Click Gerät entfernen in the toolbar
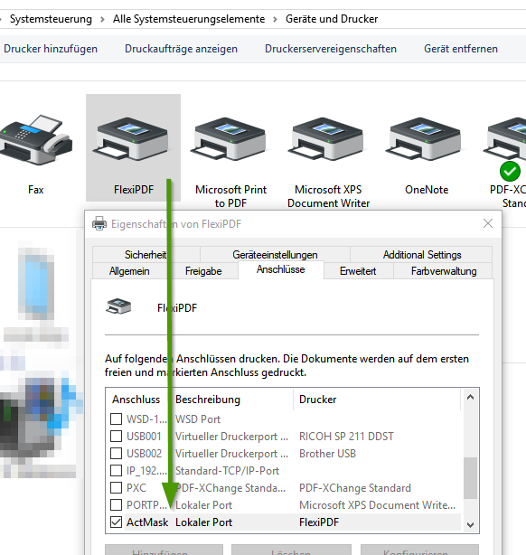 pos(461,49)
